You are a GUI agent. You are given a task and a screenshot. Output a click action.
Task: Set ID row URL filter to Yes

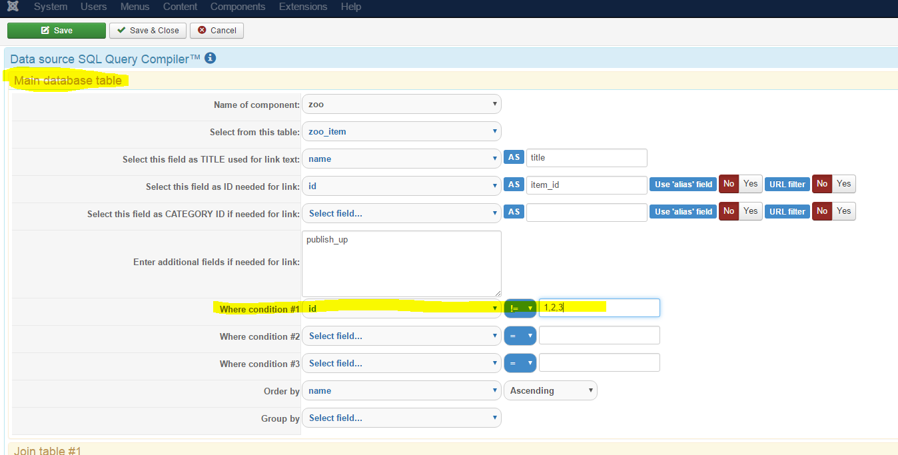click(844, 184)
